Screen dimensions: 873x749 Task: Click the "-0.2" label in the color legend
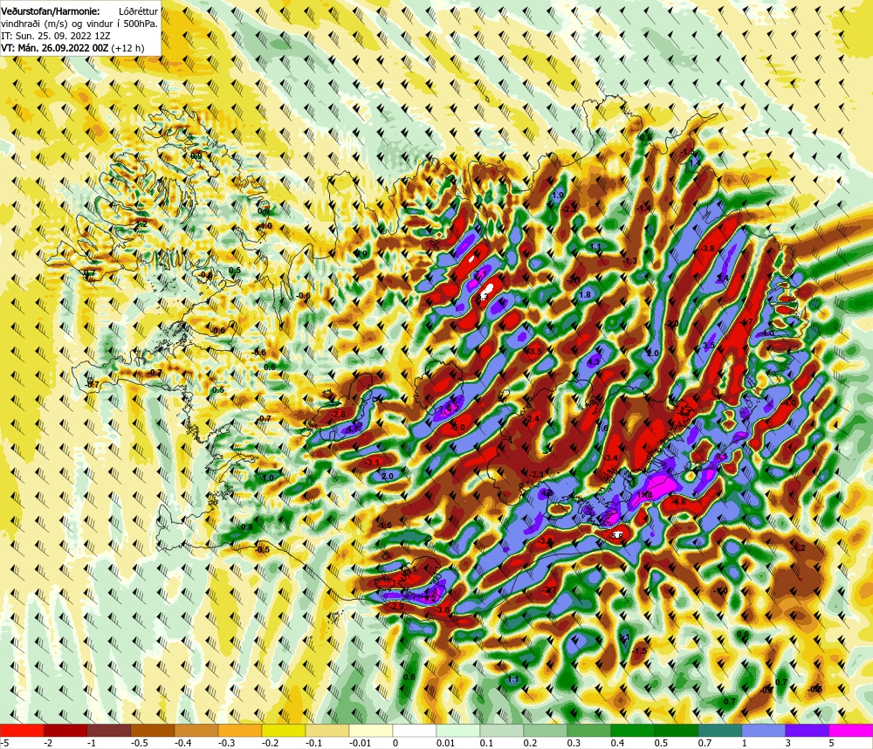[x=270, y=743]
